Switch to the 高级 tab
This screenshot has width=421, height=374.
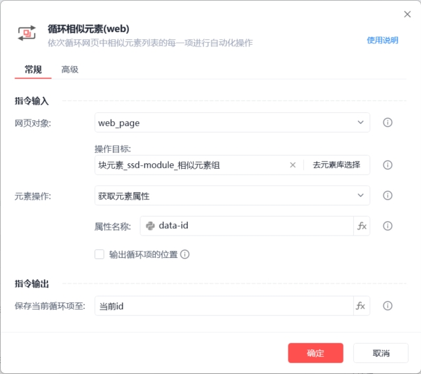tap(70, 70)
